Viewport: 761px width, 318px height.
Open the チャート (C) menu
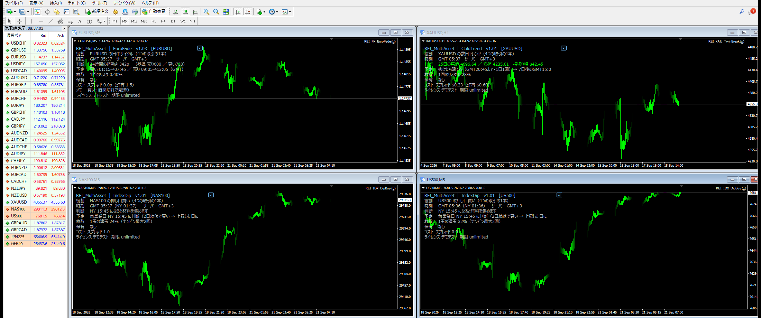(77, 3)
